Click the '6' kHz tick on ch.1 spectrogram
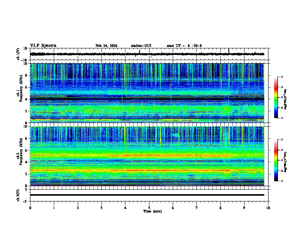This screenshot has height=233, width=302. [27, 87]
